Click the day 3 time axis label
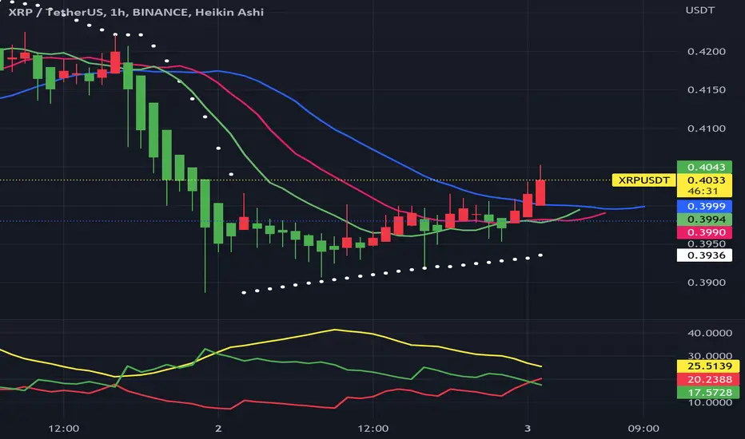This screenshot has width=745, height=439. point(528,429)
